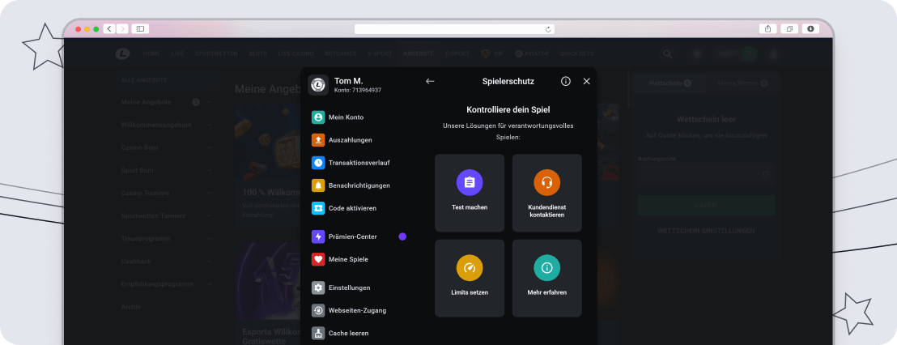Open Transaktionsverlauf clock icon entry
This screenshot has height=345, width=897.
tap(351, 163)
